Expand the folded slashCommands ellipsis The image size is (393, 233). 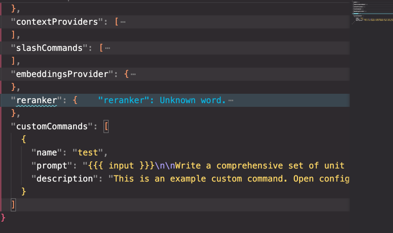coord(107,48)
